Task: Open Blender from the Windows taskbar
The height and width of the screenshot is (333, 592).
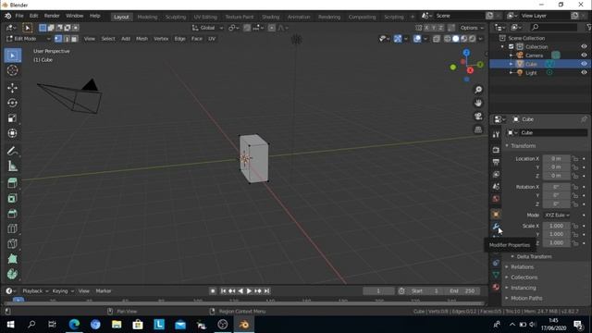Action: 244,325
